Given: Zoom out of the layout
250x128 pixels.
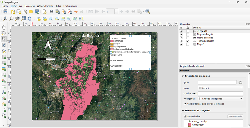Looking at the screenshot, I should (11, 18).
